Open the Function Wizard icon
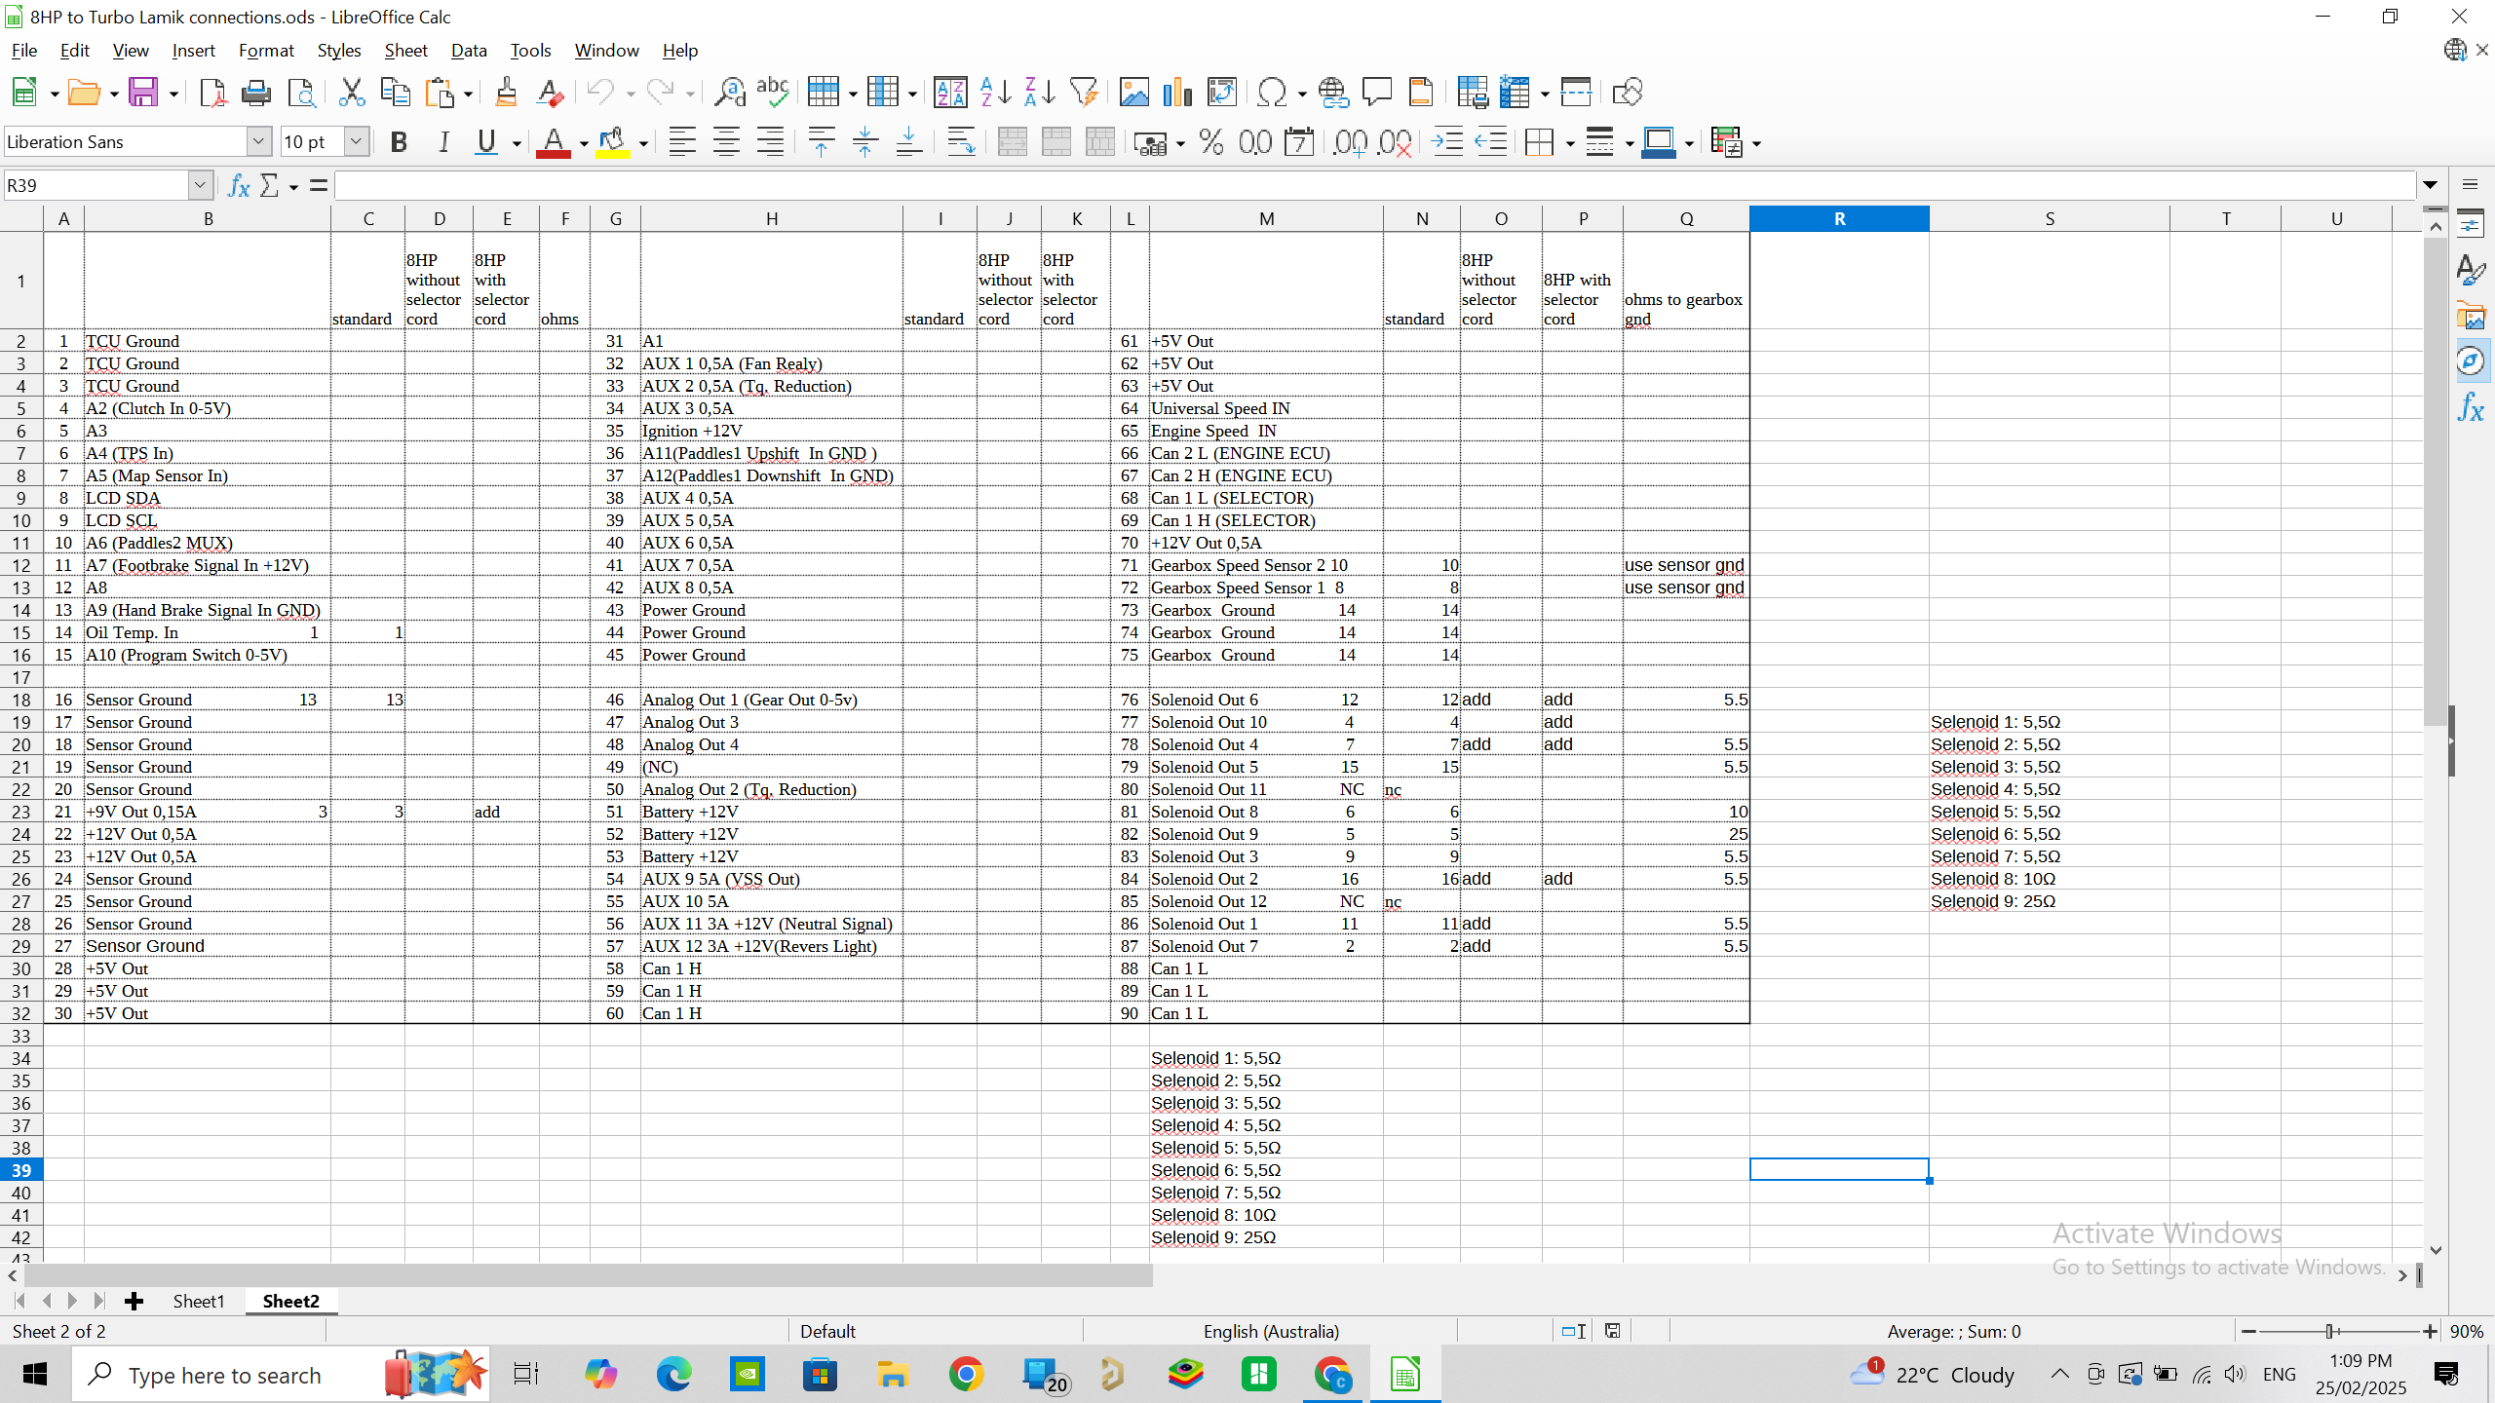This screenshot has height=1403, width=2495. 238,185
